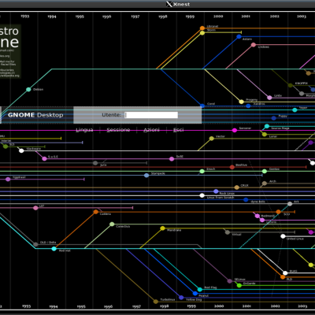Click the KNOPPIX label on the timeline
This screenshot has height=315, width=315.
(302, 83)
